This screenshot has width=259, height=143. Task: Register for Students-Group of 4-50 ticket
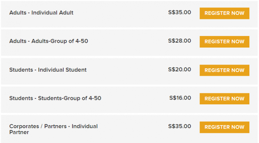[224, 99]
